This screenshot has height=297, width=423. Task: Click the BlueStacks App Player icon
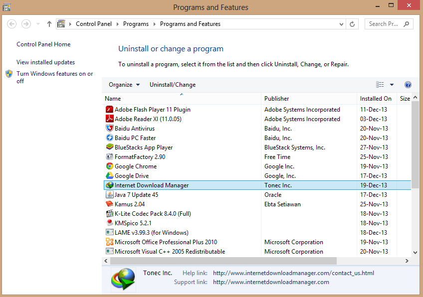pyautogui.click(x=109, y=147)
